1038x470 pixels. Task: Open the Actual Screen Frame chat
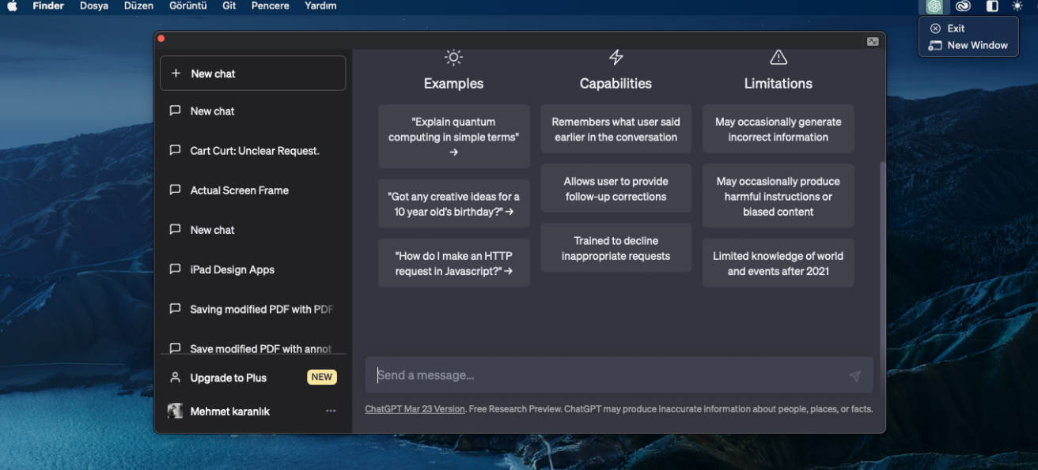pos(239,190)
